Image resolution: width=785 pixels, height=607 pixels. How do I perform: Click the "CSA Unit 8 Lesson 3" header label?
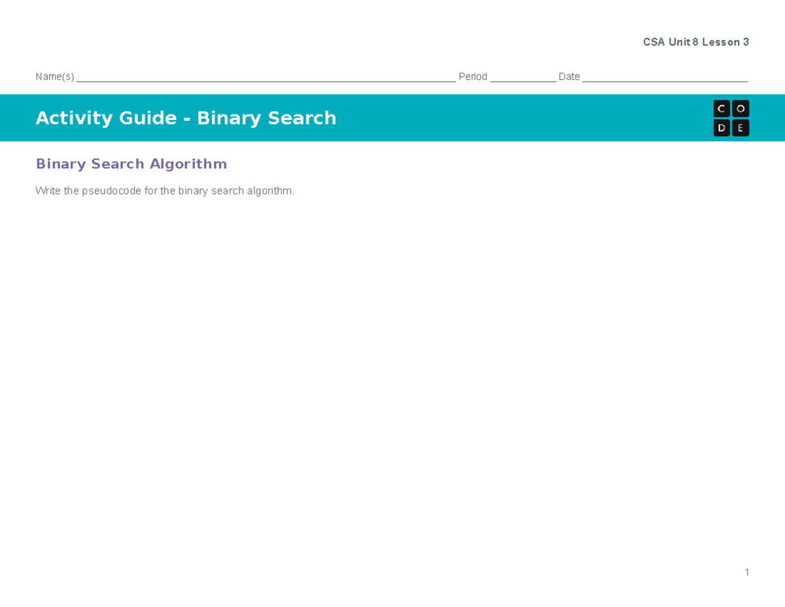coord(696,42)
